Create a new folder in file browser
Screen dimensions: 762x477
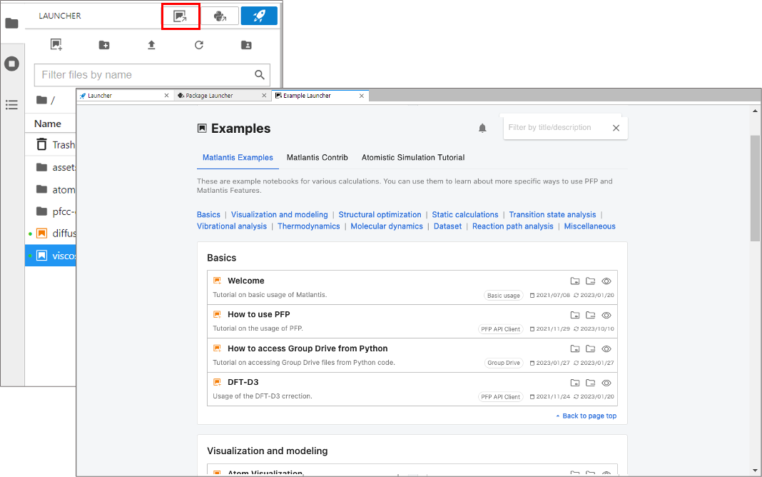pyautogui.click(x=104, y=45)
